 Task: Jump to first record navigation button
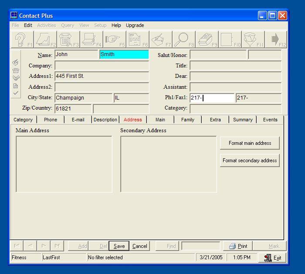coord(17,246)
